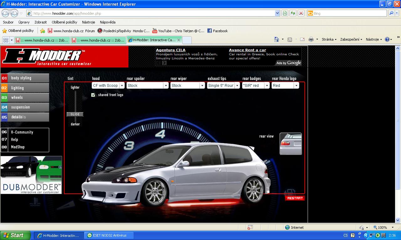401x240 pixels.
Task: Switch to the first honda-club.cz tab
Action: click(x=42, y=40)
